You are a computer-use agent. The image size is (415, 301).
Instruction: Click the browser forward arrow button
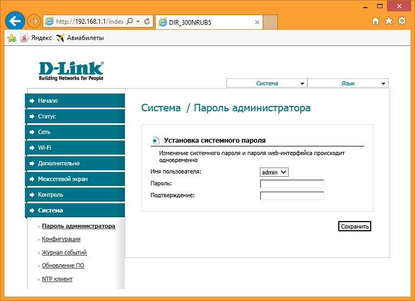[34, 21]
